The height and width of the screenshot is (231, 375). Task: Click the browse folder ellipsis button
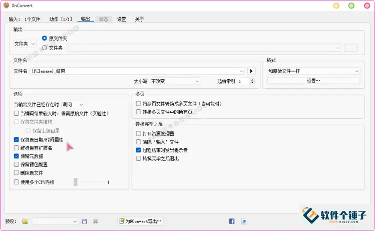[350, 48]
